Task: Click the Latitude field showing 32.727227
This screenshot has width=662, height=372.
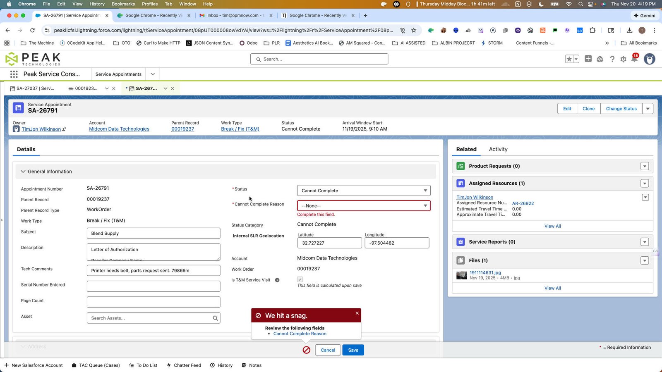Action: click(330, 243)
